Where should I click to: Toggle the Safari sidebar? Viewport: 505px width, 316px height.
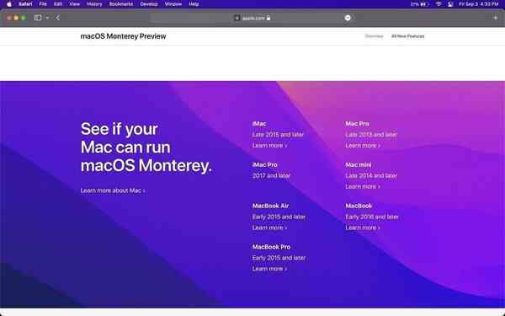click(x=38, y=18)
